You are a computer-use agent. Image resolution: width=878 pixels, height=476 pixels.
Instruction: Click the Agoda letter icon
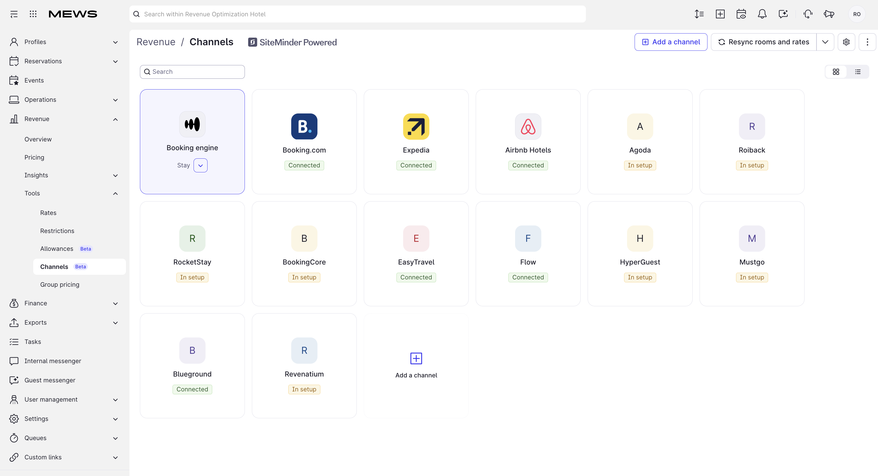coord(640,127)
